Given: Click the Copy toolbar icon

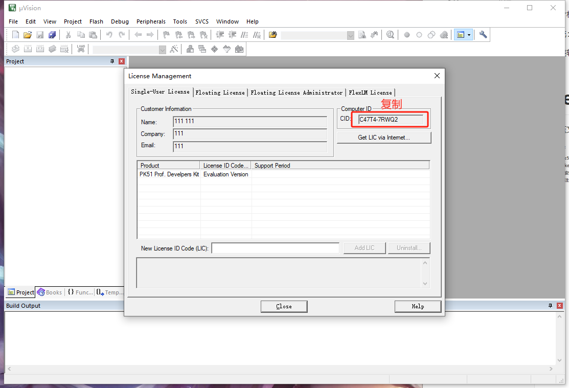Looking at the screenshot, I should click(x=81, y=35).
